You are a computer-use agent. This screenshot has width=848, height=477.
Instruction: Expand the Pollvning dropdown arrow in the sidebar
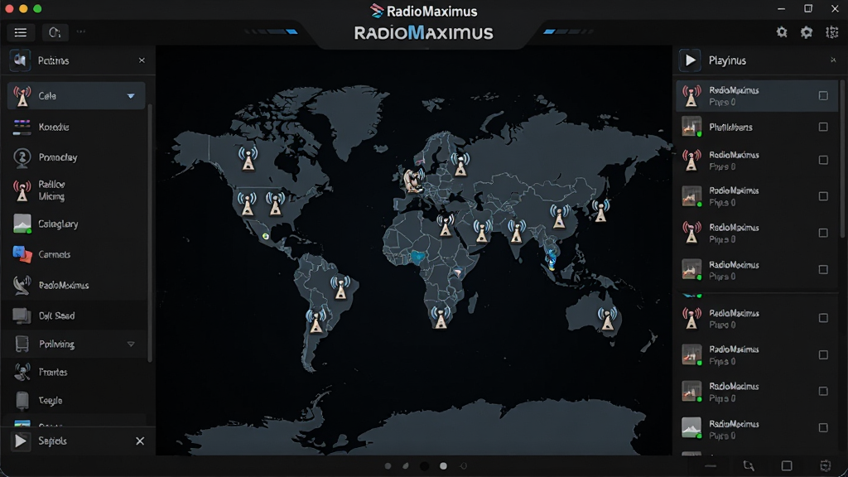pos(131,344)
